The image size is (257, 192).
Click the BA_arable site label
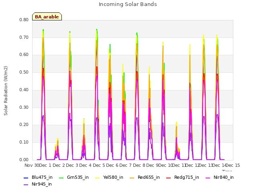click(x=47, y=17)
